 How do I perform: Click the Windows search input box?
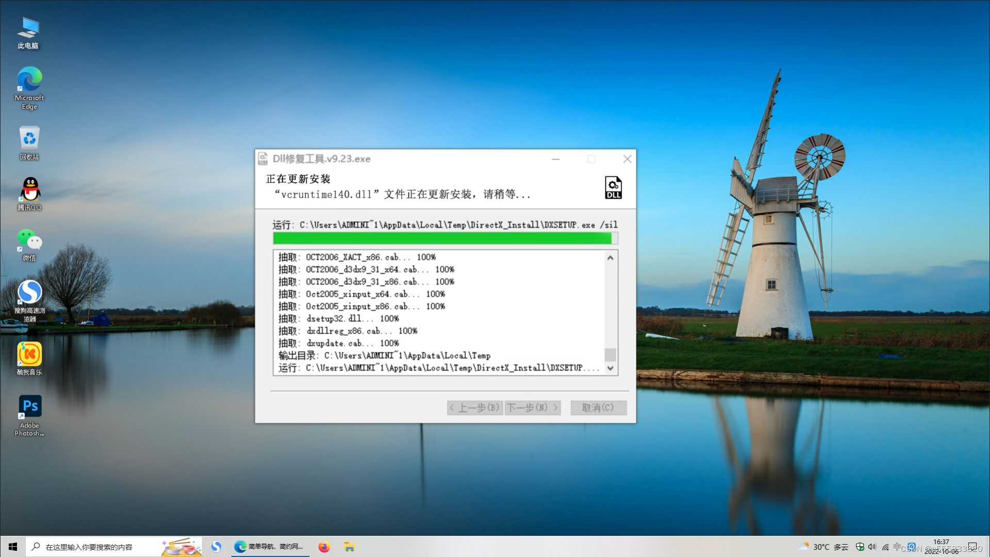pyautogui.click(x=98, y=547)
